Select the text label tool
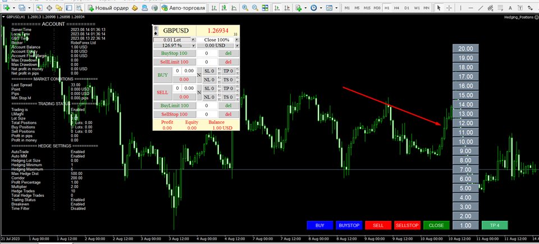The image size is (539, 244). (x=510, y=7)
